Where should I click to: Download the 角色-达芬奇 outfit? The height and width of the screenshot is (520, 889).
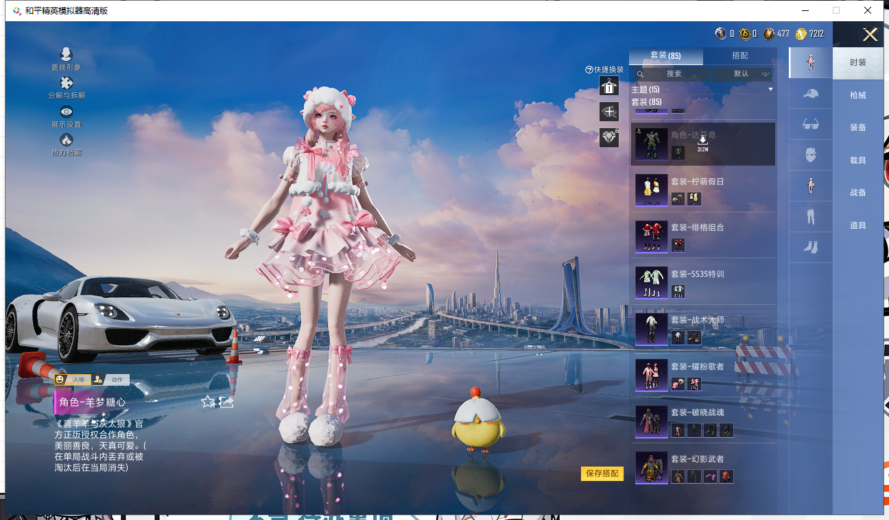click(x=702, y=140)
